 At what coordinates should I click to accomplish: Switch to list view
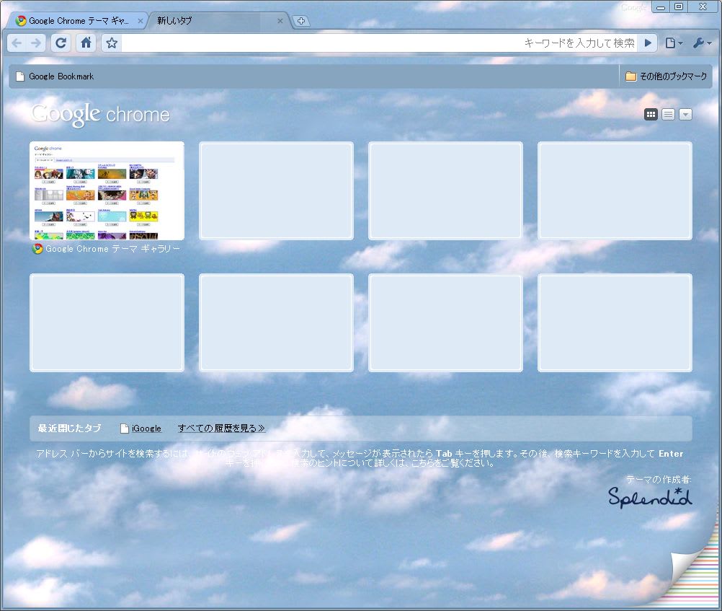tap(668, 114)
